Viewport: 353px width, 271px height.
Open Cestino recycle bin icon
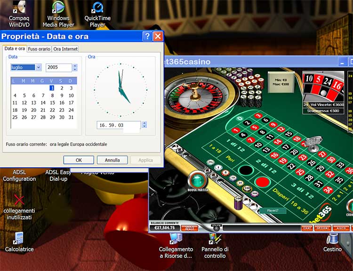click(x=332, y=242)
